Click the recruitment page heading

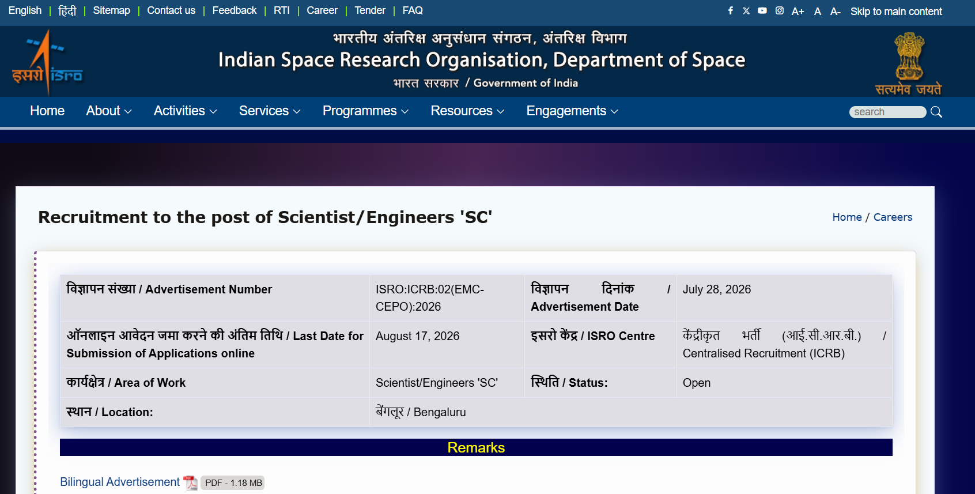point(265,217)
